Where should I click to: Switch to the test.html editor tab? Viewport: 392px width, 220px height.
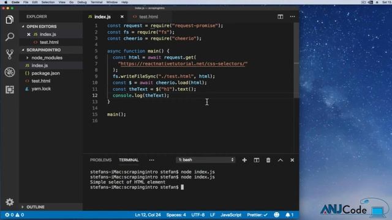click(148, 16)
